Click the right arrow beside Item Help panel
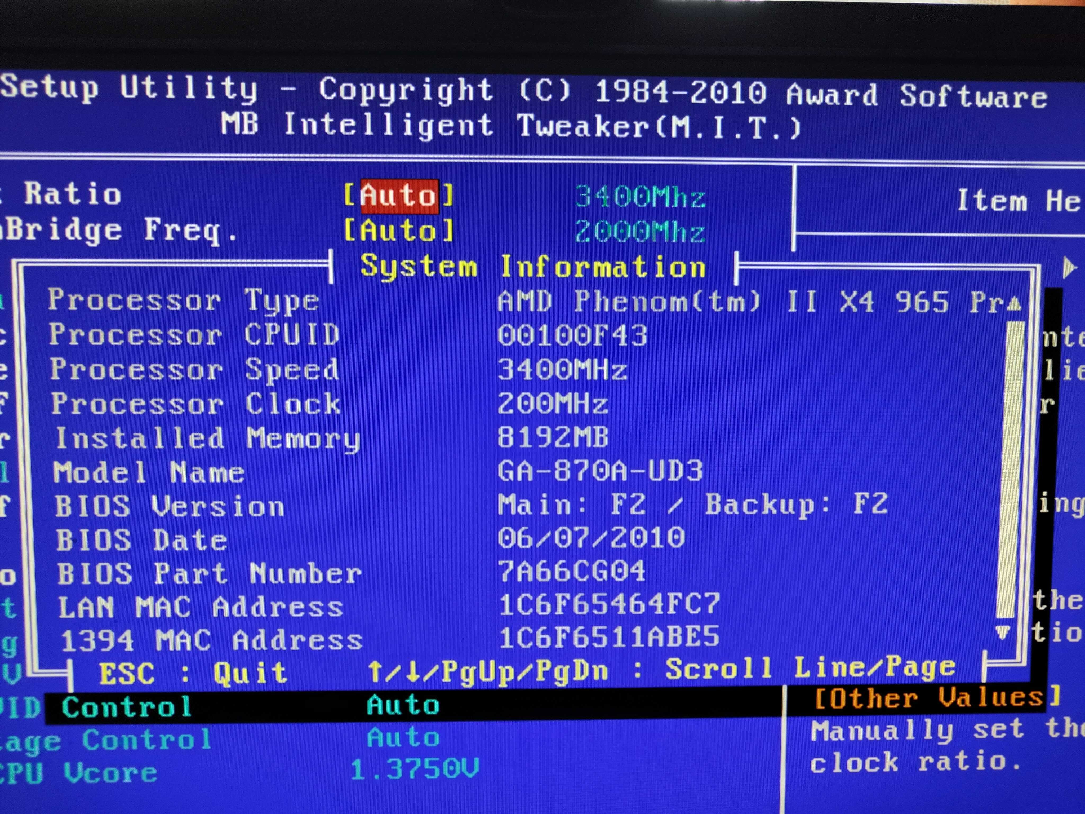The image size is (1085, 814). (x=1070, y=268)
